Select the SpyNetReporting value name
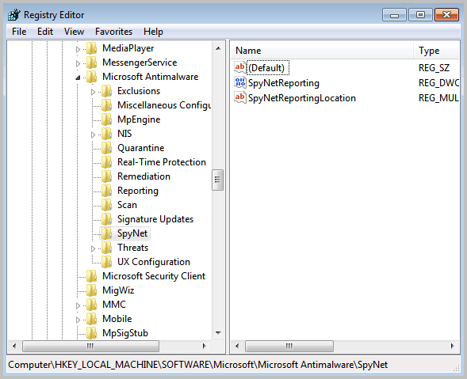Viewport: 467px width, 379px height. click(x=284, y=83)
